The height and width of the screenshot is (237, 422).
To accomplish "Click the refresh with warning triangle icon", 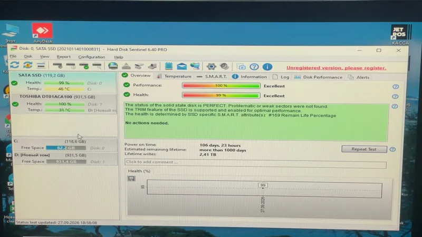I will pyautogui.click(x=28, y=65).
